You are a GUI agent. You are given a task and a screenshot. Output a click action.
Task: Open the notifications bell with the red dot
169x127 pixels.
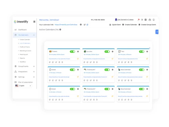pyautogui.click(x=138, y=20)
